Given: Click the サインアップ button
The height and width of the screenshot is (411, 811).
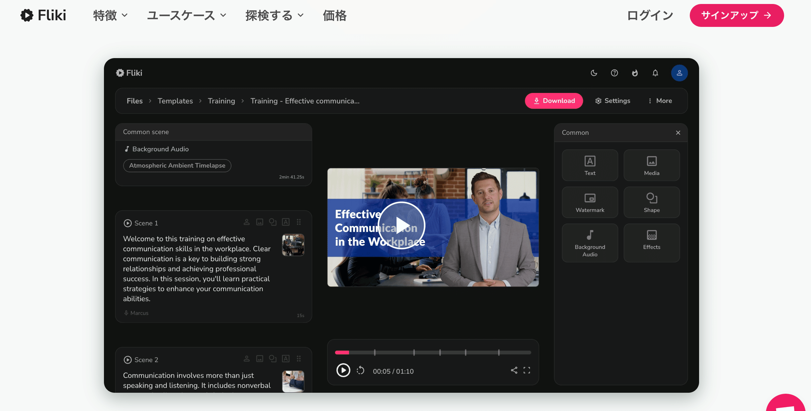Looking at the screenshot, I should point(737,15).
